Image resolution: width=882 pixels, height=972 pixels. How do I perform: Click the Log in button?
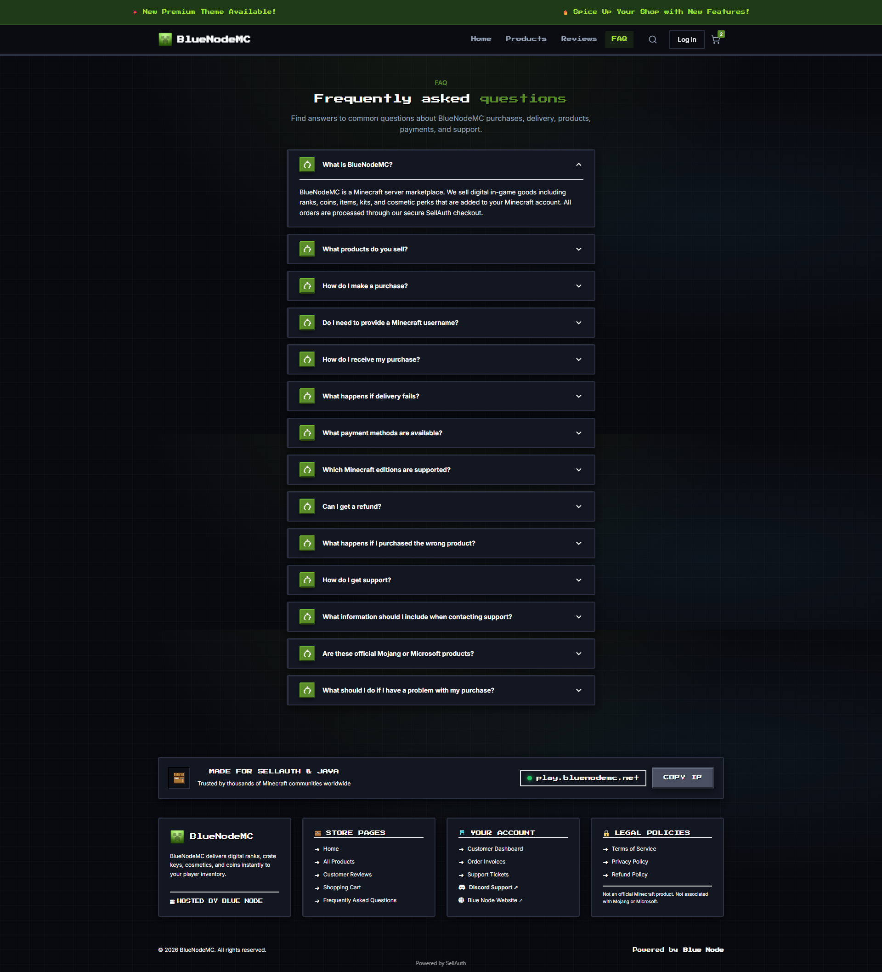click(686, 40)
